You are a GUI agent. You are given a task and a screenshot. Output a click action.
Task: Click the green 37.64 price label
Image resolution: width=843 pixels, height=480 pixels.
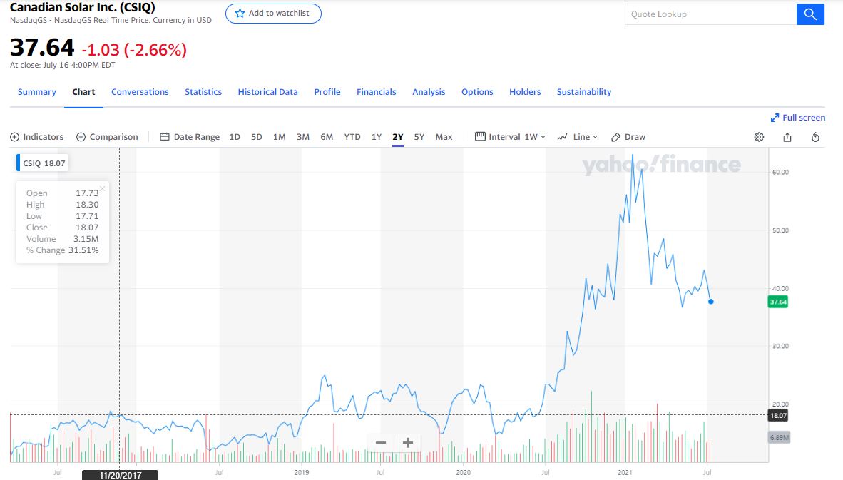(778, 302)
